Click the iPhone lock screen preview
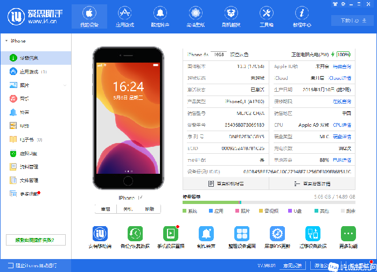 [x=128, y=118]
